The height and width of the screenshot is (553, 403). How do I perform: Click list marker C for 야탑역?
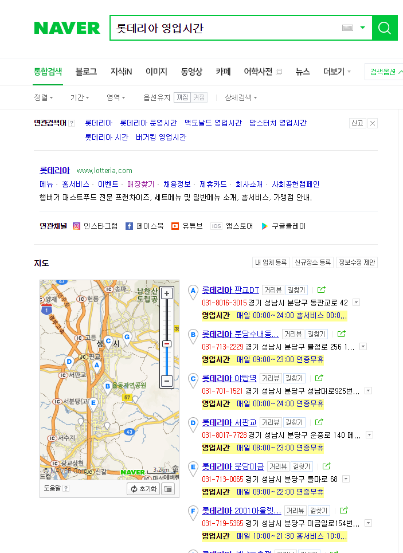193,380
